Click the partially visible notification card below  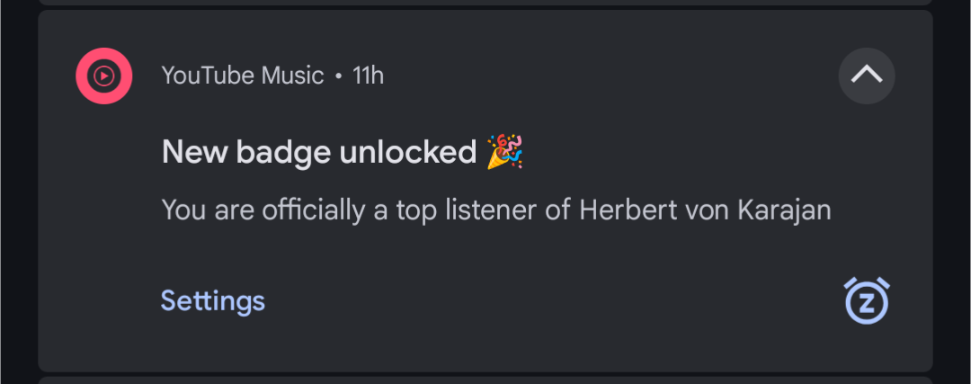(x=485, y=380)
